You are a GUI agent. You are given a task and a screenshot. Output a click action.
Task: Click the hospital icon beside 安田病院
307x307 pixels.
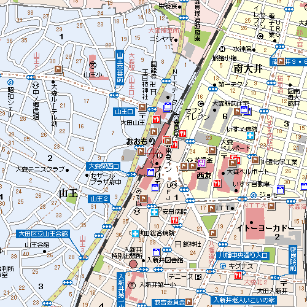pos(154,212)
